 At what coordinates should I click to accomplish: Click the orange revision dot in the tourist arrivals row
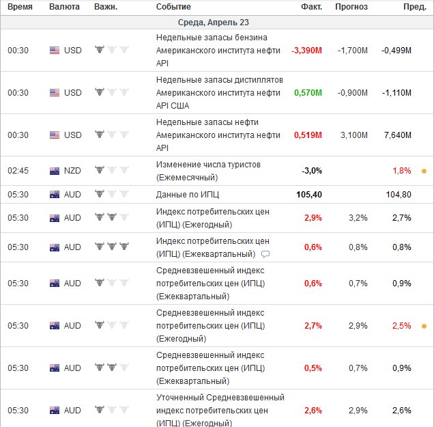pyautogui.click(x=424, y=170)
